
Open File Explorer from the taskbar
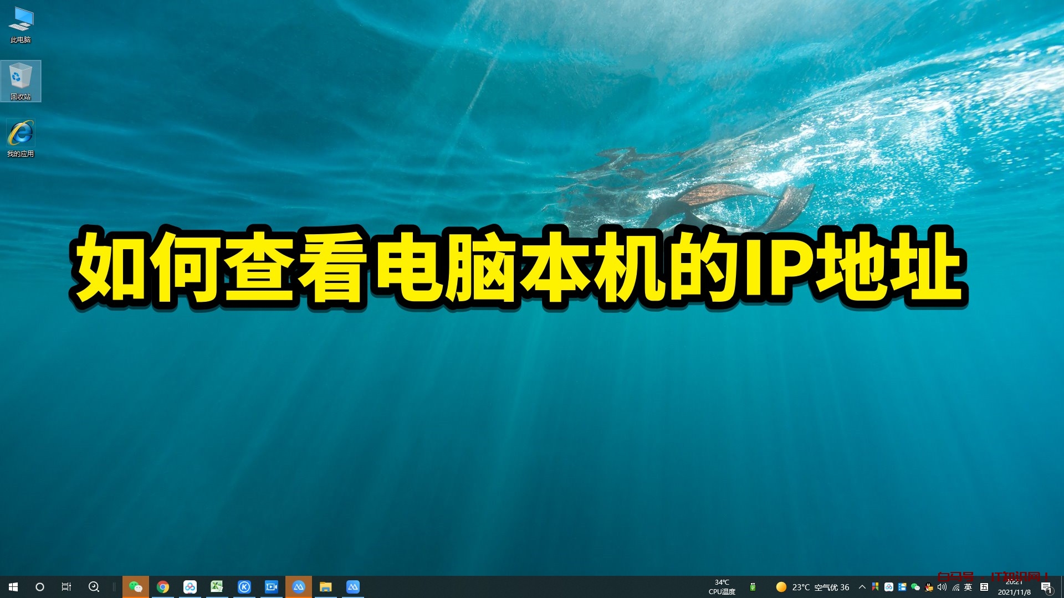click(326, 587)
